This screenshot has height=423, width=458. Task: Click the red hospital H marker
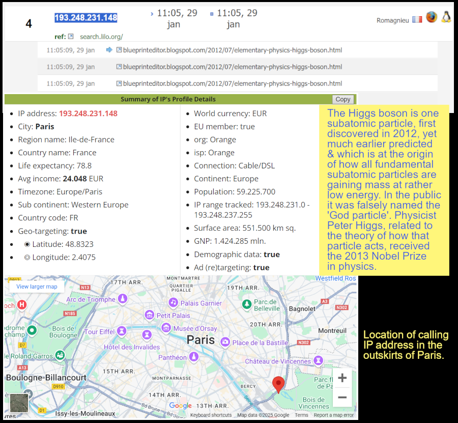[x=22, y=305]
